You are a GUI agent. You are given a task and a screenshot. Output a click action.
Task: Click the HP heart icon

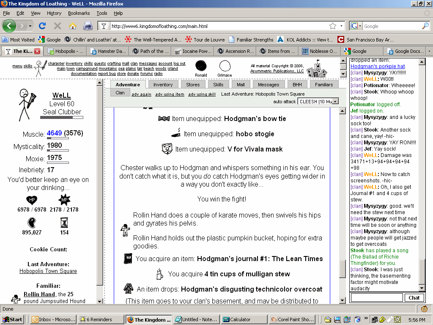(x=32, y=200)
